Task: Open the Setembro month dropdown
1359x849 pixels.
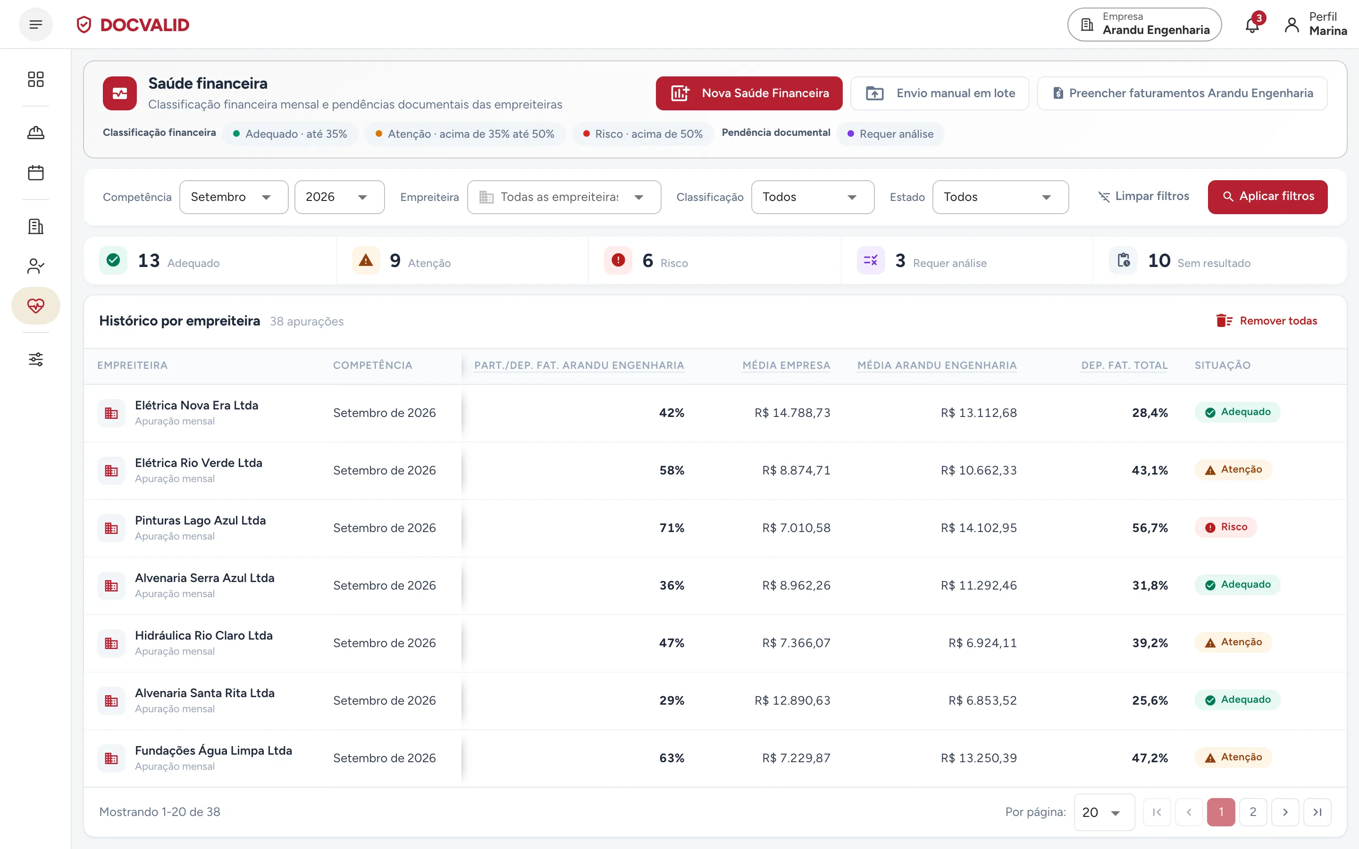Action: click(x=234, y=197)
